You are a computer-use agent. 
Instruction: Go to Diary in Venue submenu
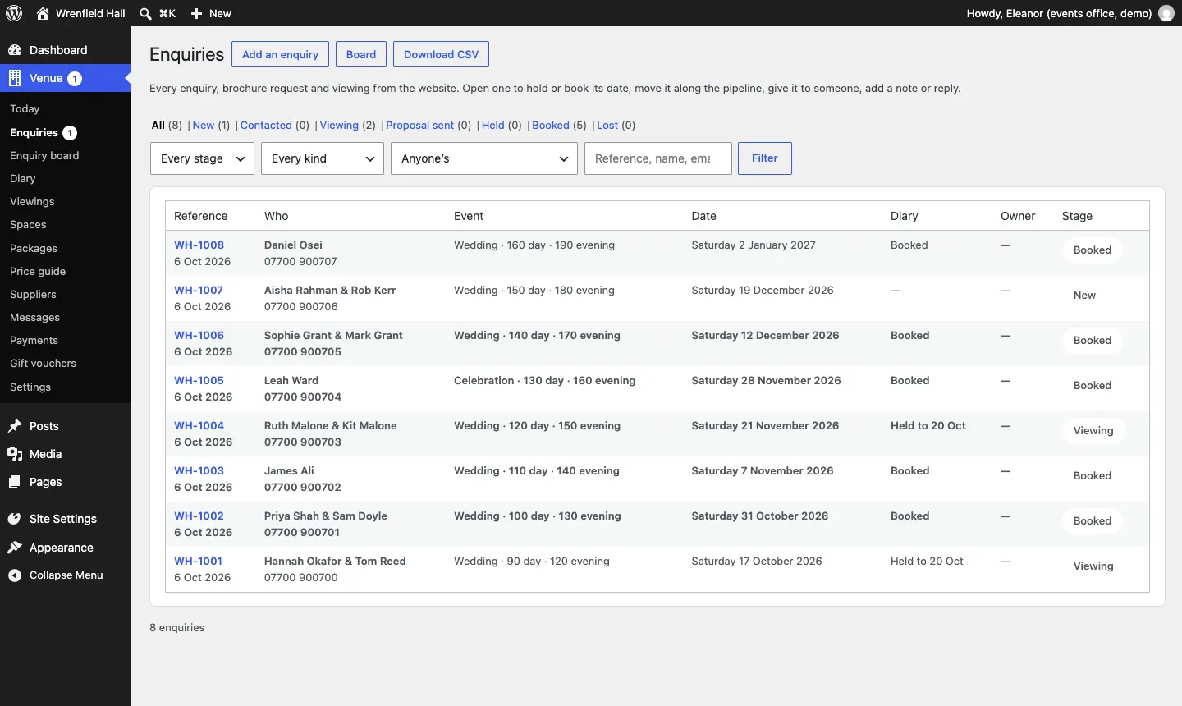(x=23, y=178)
